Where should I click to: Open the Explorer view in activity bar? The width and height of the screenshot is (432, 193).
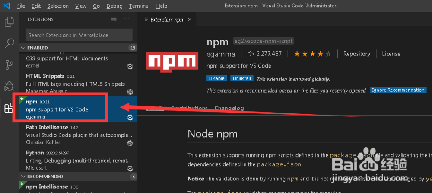(10, 22)
